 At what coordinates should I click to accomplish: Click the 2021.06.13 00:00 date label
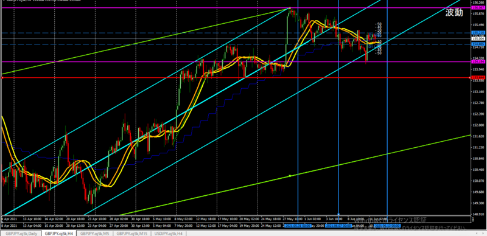387,225
